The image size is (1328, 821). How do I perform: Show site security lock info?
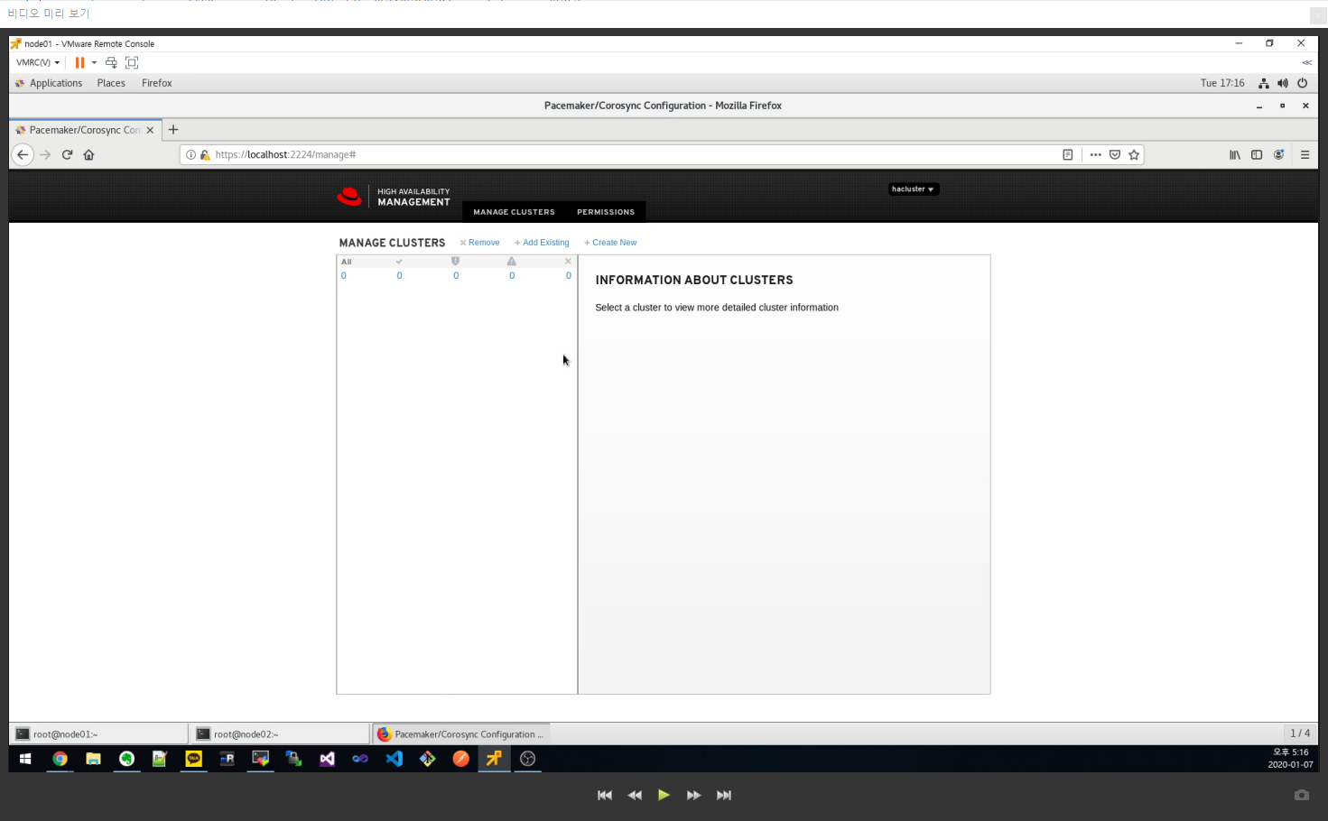point(205,154)
